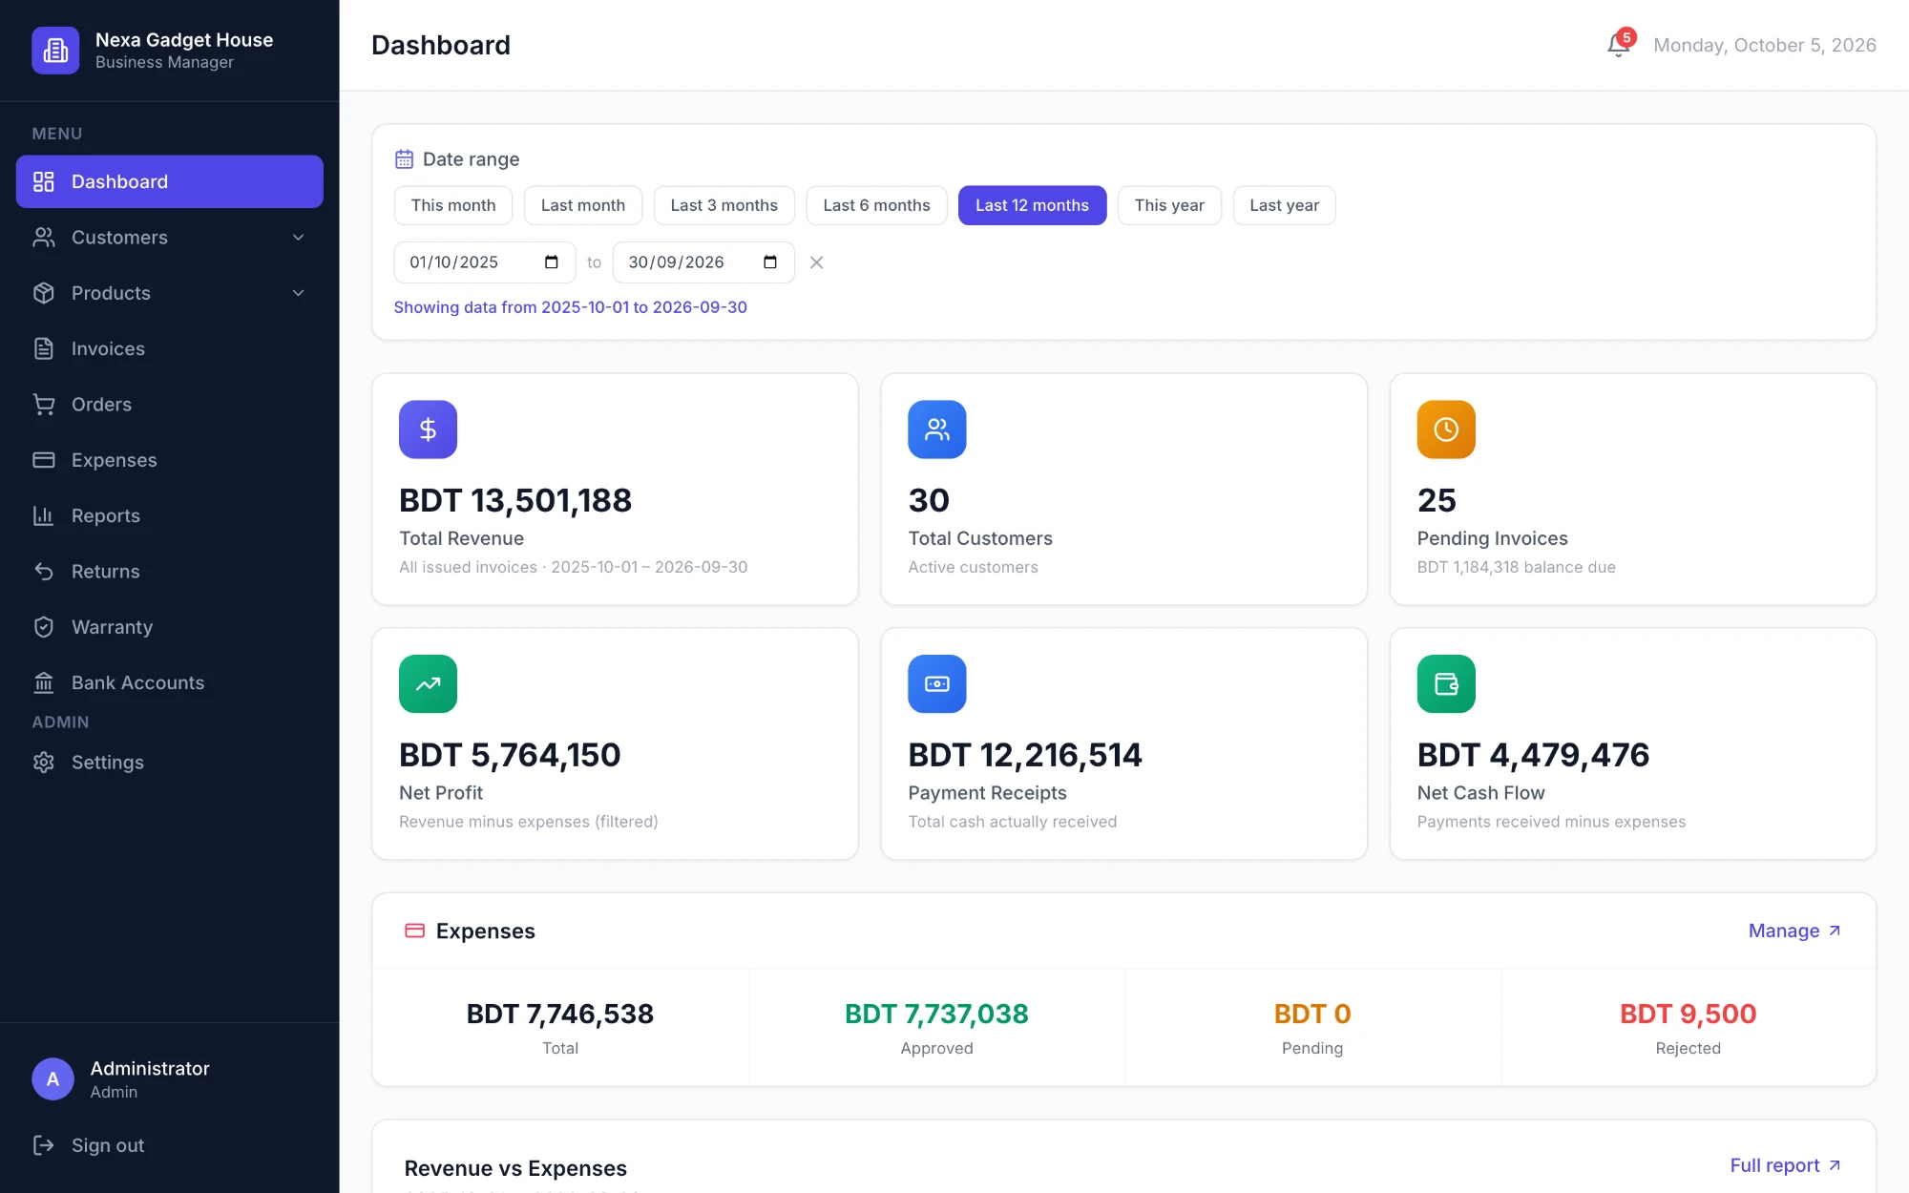Select the This month filter
The width and height of the screenshot is (1909, 1193).
click(x=453, y=205)
